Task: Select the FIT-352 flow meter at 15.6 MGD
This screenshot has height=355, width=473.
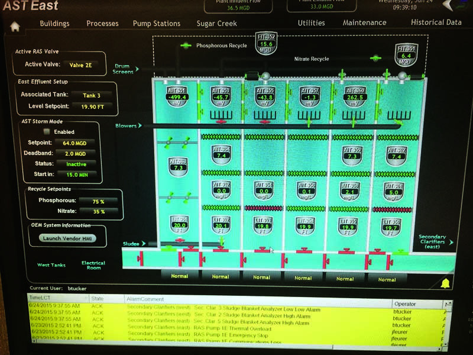Action: tap(266, 43)
